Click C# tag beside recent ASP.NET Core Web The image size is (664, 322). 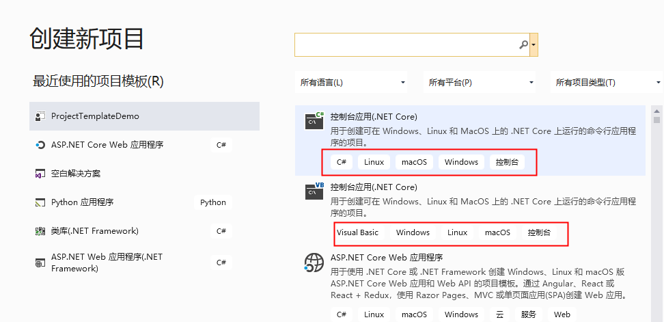(x=221, y=145)
